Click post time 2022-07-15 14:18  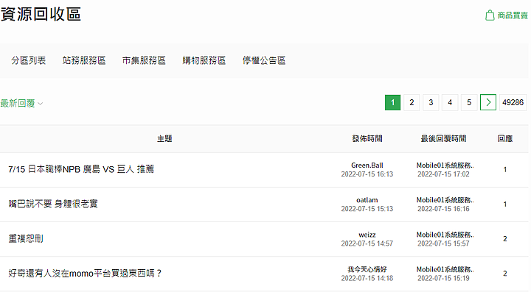367,278
